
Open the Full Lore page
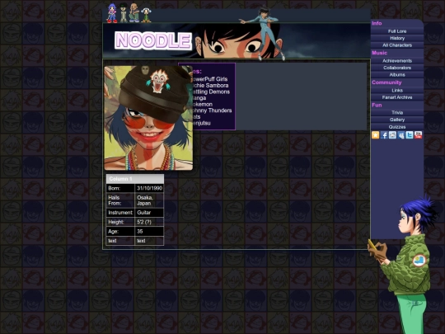[x=397, y=31]
